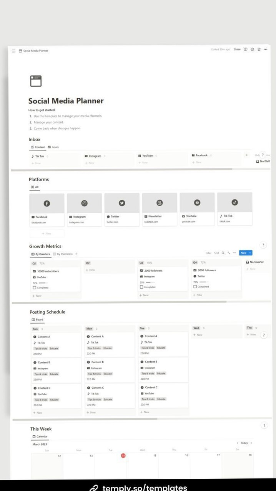Open the sidebar hamburger menu
The width and height of the screenshot is (276, 491).
pyautogui.click(x=14, y=51)
